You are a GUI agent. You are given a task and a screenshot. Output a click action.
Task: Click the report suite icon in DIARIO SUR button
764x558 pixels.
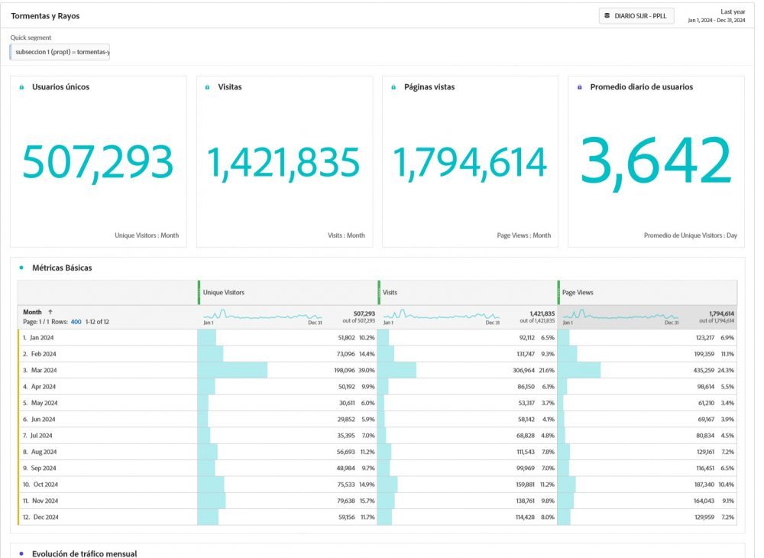click(x=607, y=15)
